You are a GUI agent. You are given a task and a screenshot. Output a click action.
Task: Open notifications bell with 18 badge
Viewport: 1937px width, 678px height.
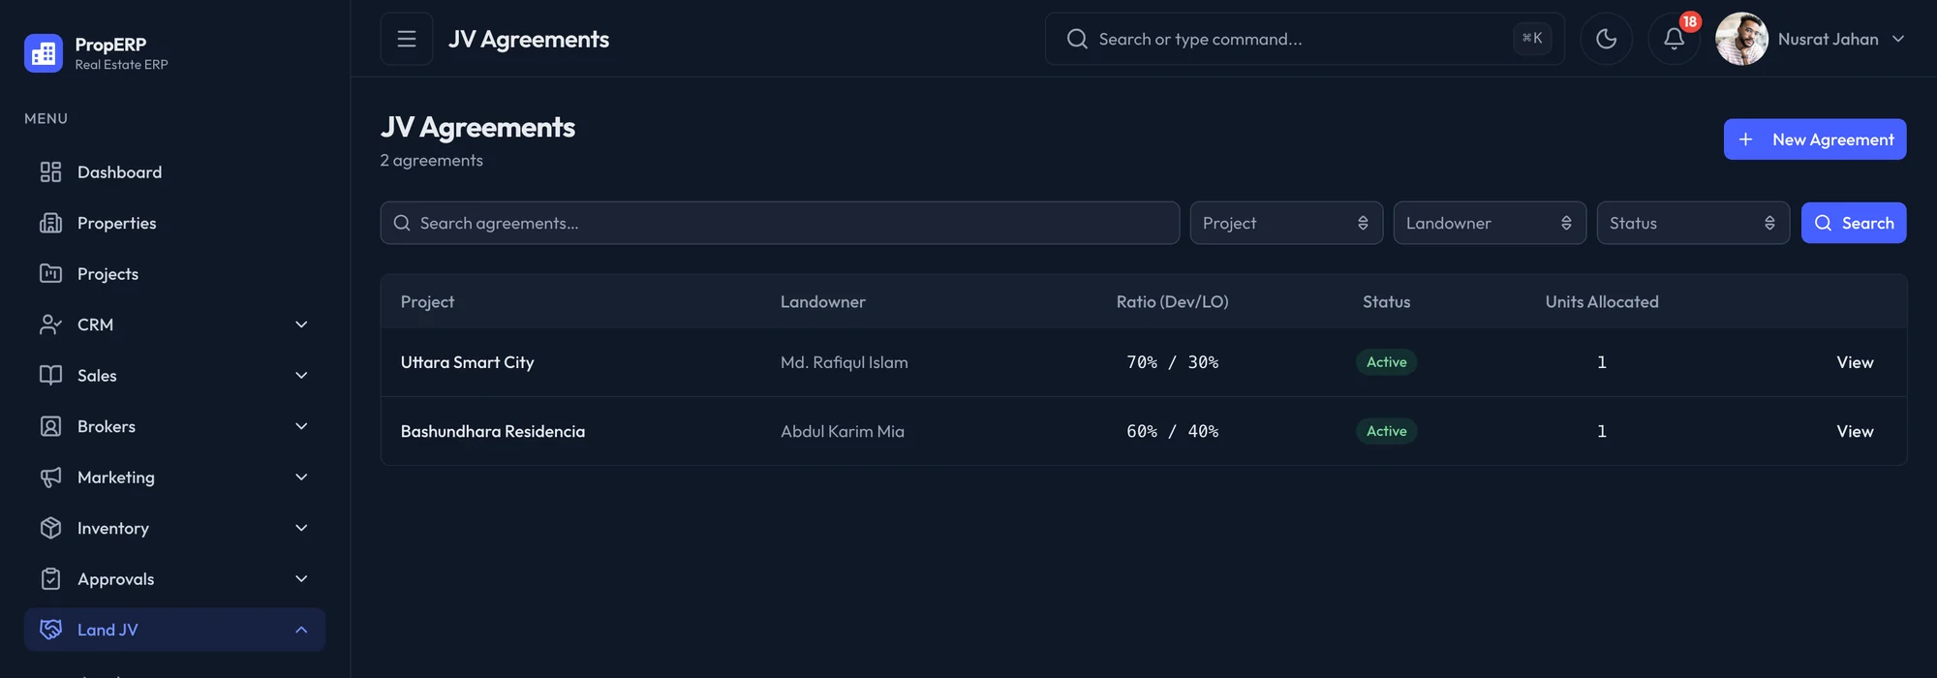pyautogui.click(x=1674, y=39)
